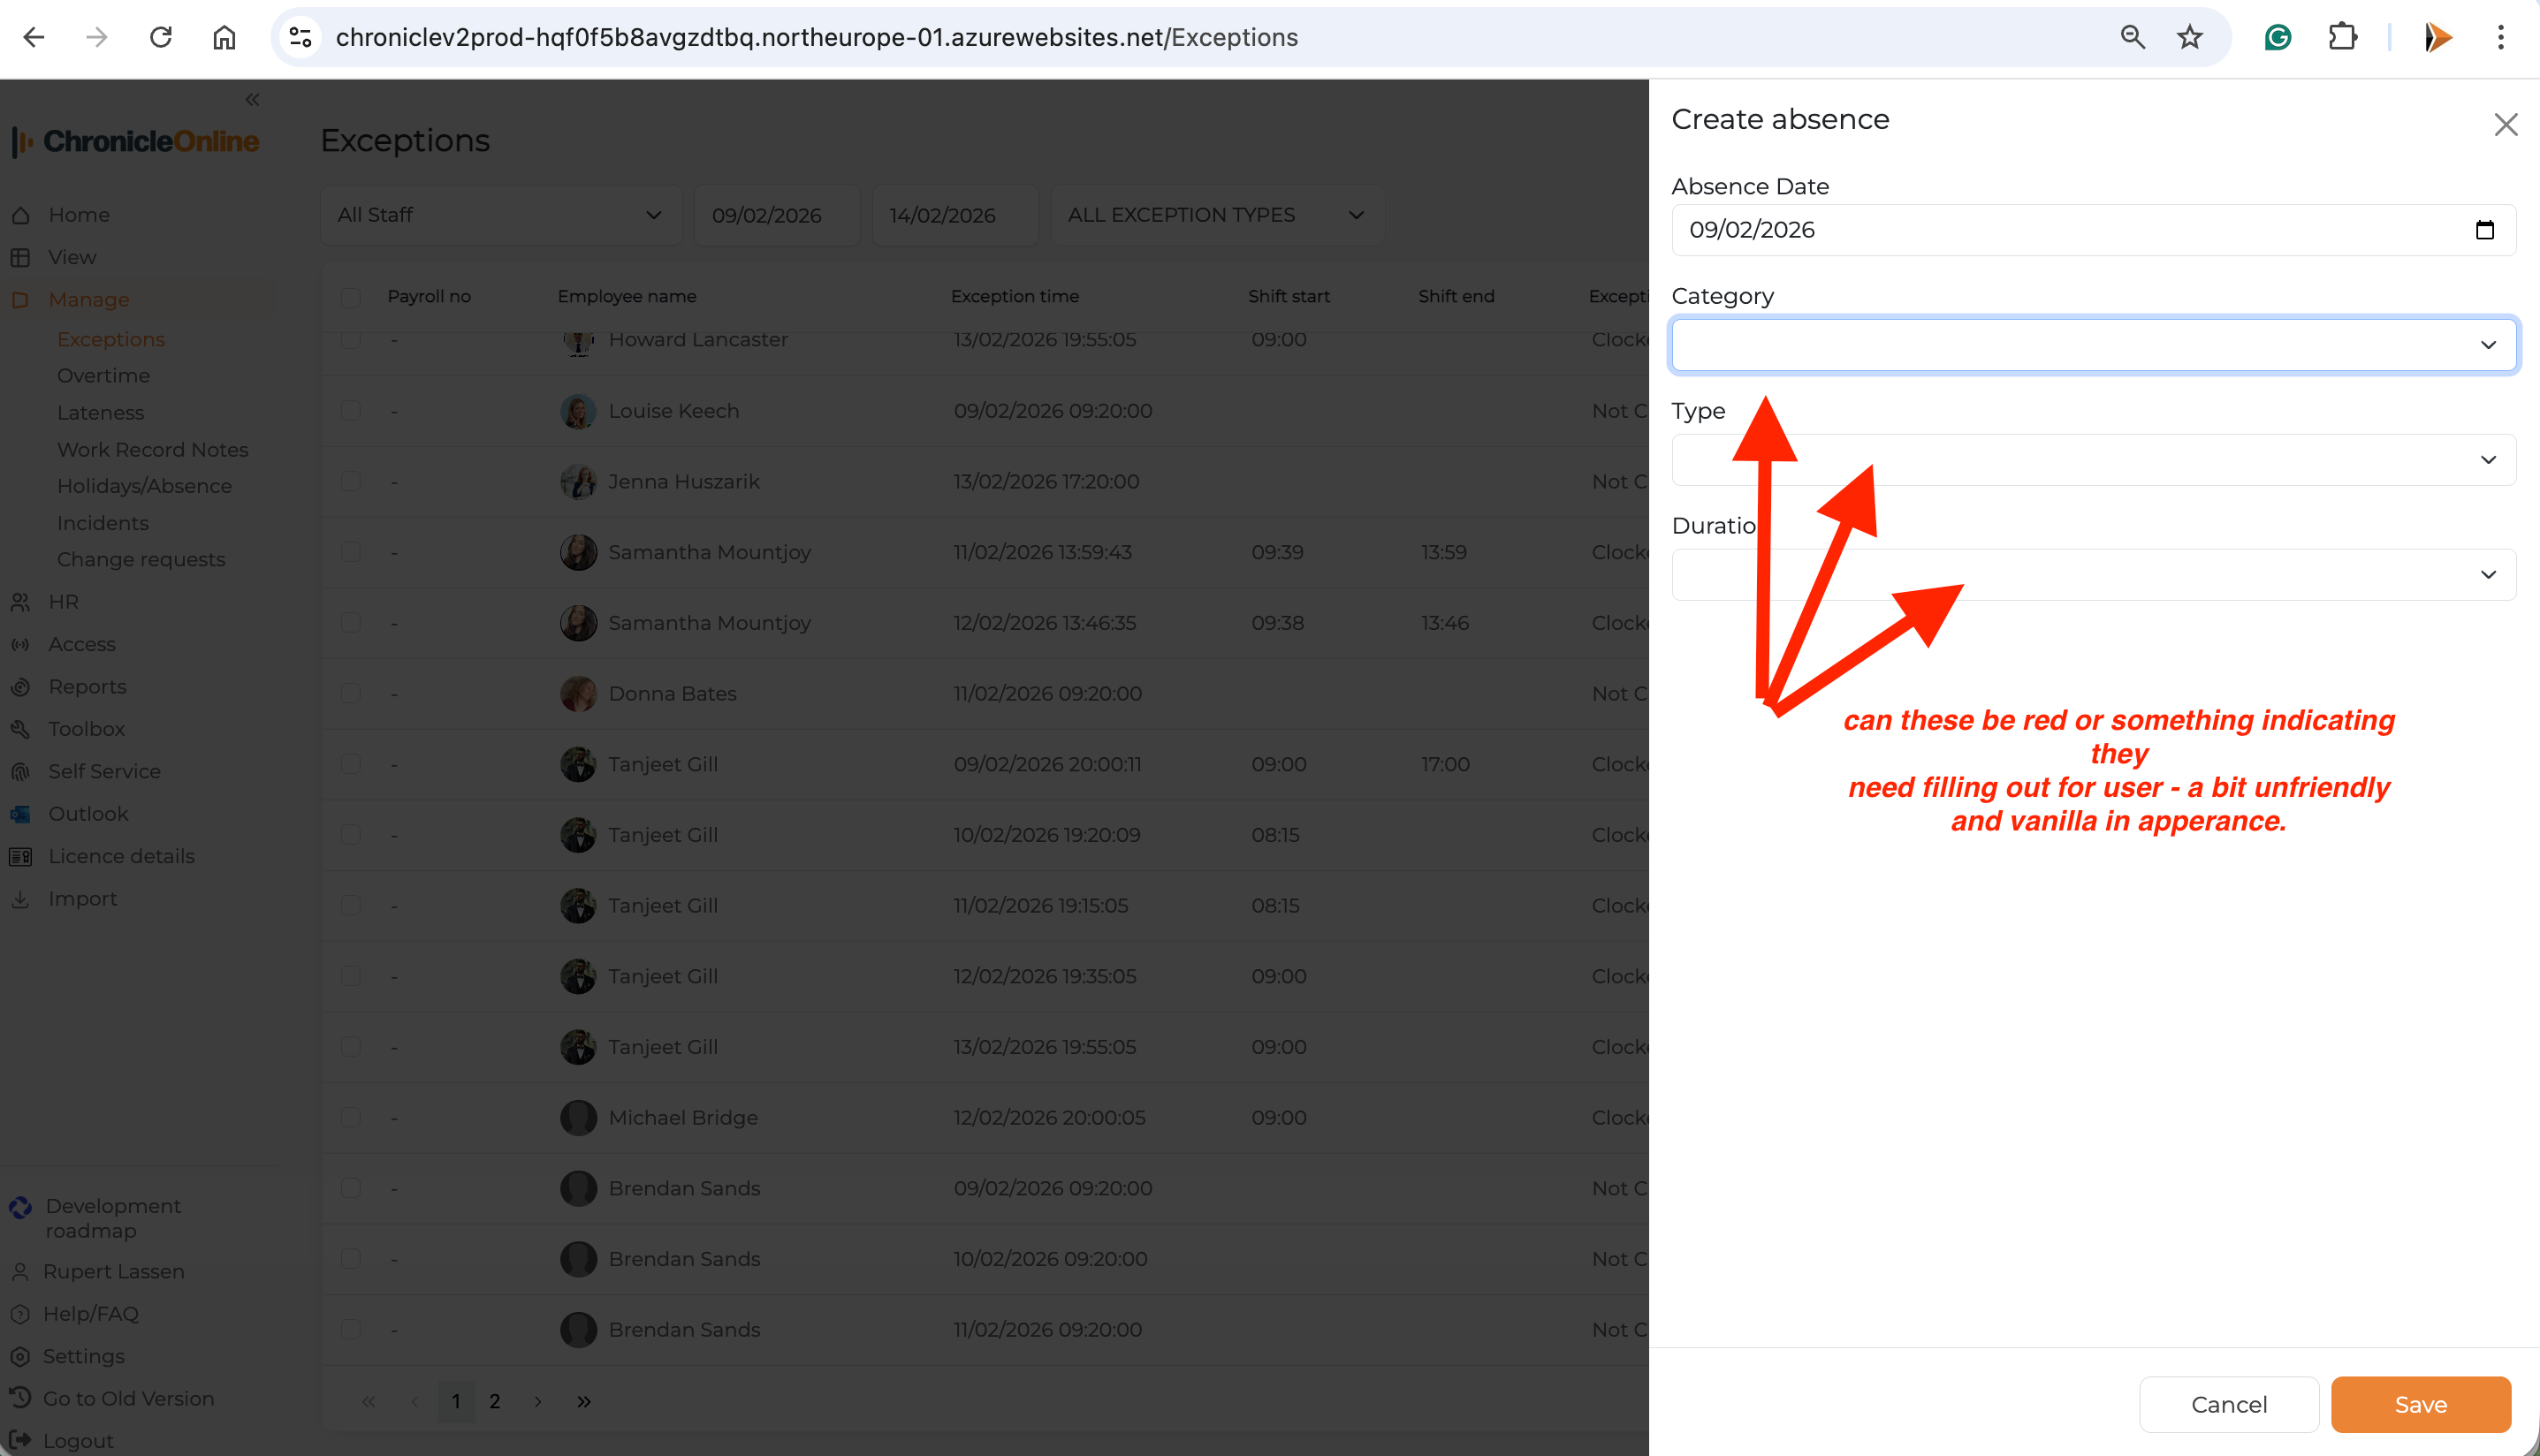Tick the checkbox for Jenna Huszarik row
Screen dimensions: 2540x1456
pos(350,481)
